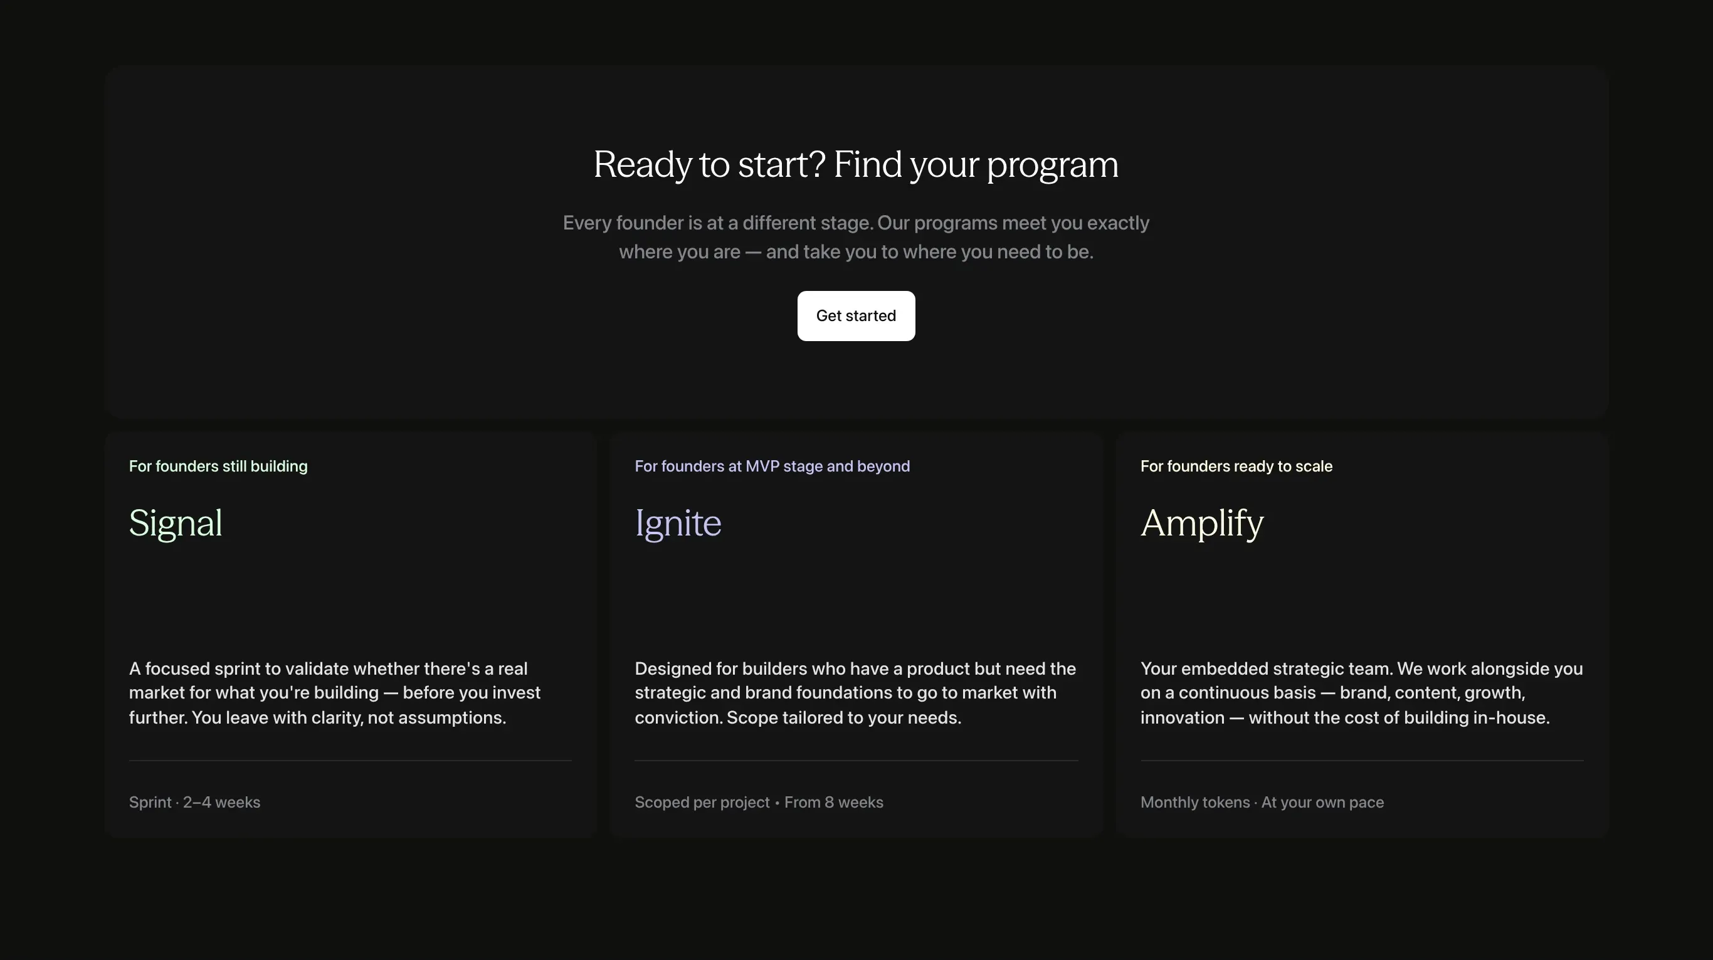
Task: Click the 'A focused sprint to validate' description
Action: pyautogui.click(x=334, y=693)
